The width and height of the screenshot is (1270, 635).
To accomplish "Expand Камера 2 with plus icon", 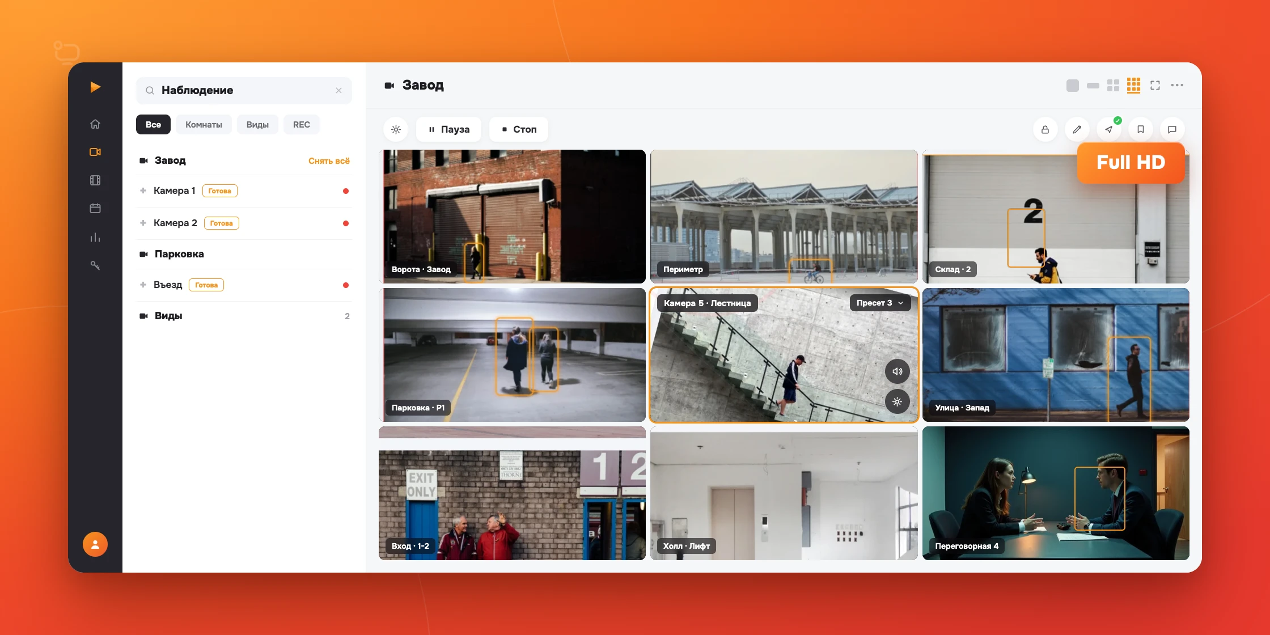I will [x=143, y=223].
